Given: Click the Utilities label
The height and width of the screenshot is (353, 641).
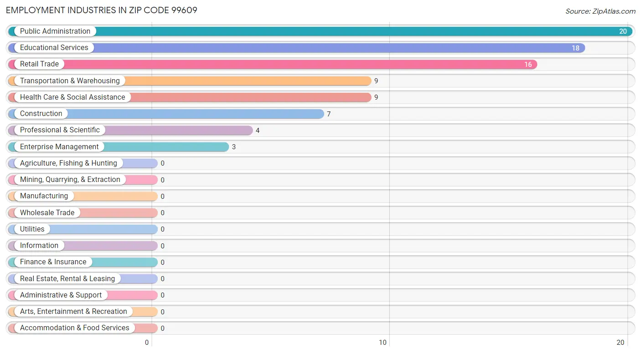Looking at the screenshot, I should point(32,229).
